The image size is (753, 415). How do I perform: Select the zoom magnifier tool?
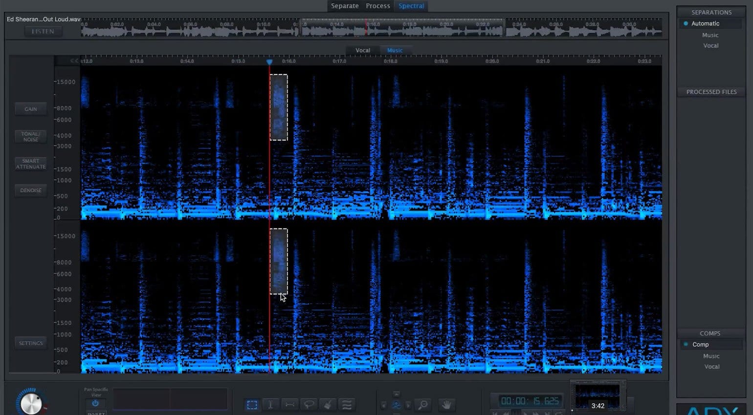(x=423, y=404)
